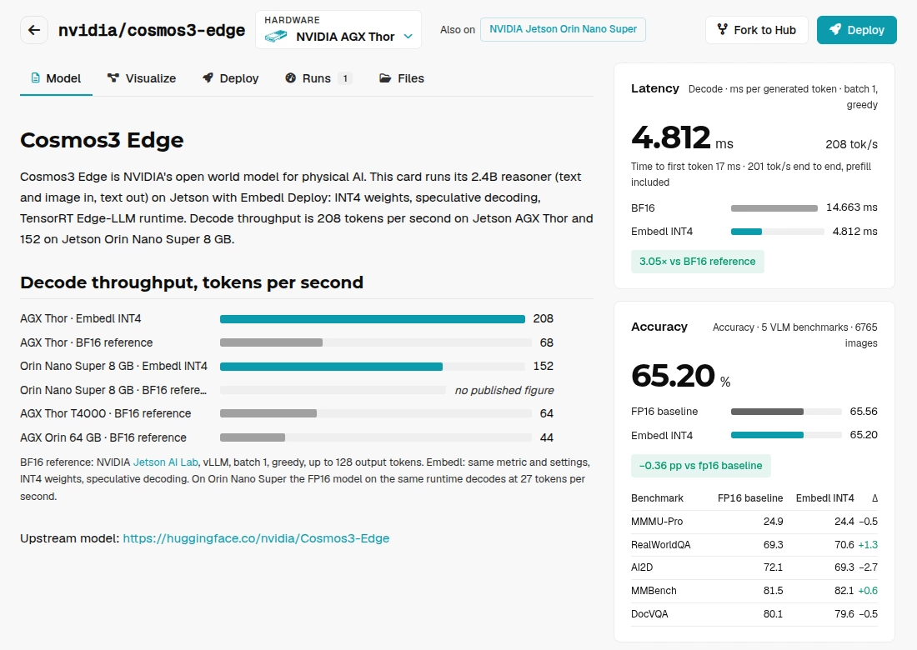Click the FP16 baseline 65.56 value

[x=863, y=412]
